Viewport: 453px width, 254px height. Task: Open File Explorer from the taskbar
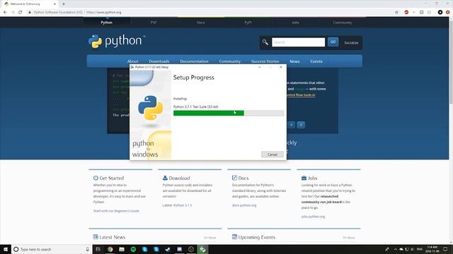pyautogui.click(x=122, y=249)
